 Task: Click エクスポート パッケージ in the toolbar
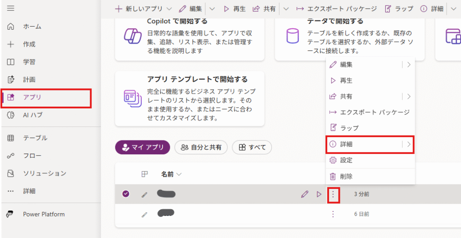click(337, 9)
